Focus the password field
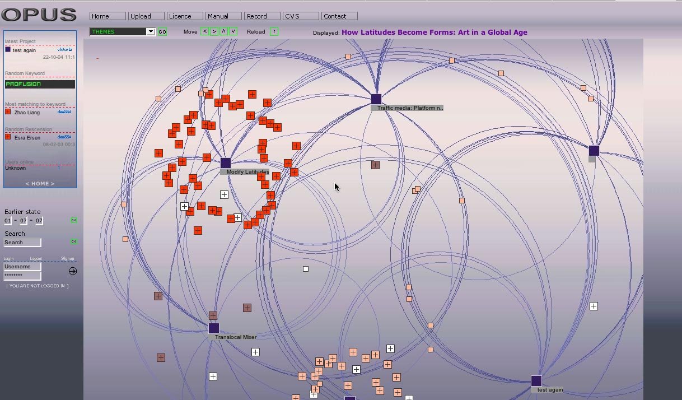This screenshot has width=682, height=400. tap(22, 276)
